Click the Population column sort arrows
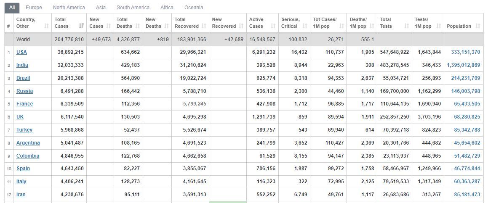 [478, 26]
